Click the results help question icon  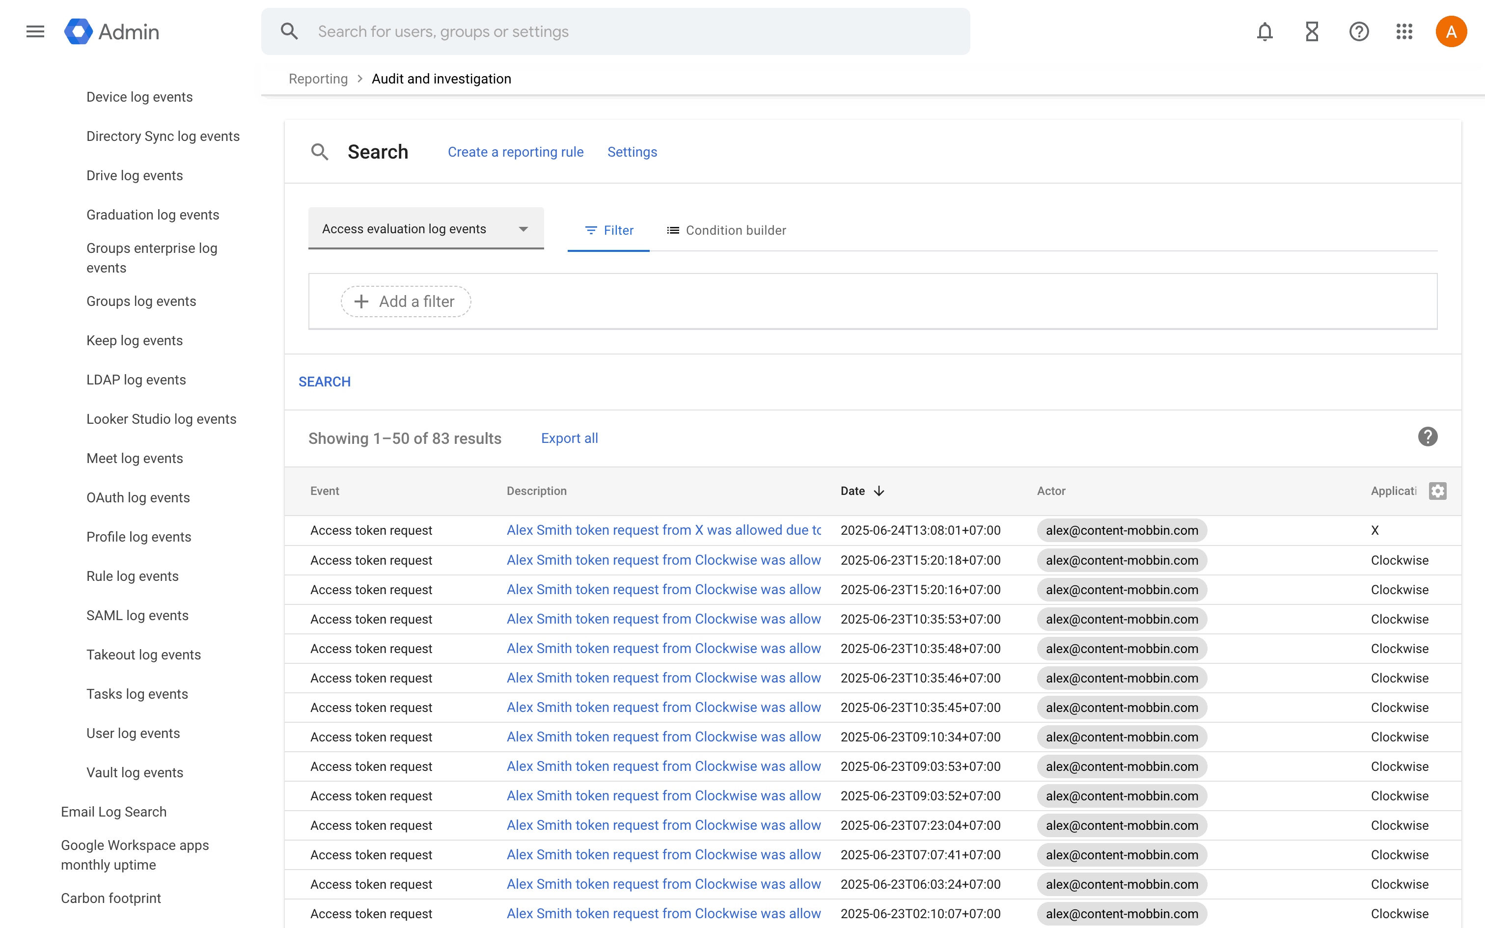coord(1428,437)
